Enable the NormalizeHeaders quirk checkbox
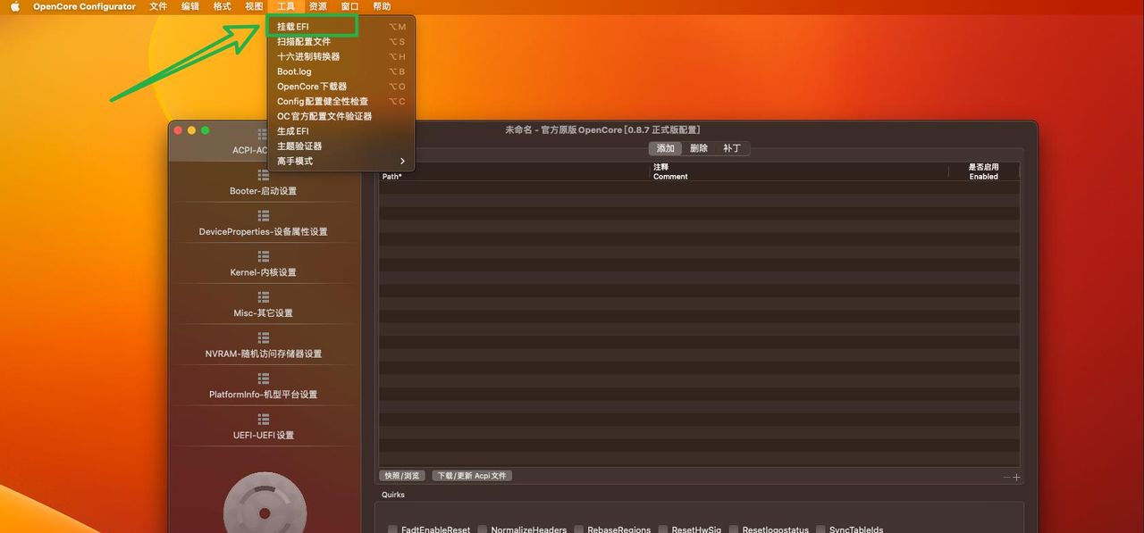This screenshot has height=533, width=1144. click(483, 529)
